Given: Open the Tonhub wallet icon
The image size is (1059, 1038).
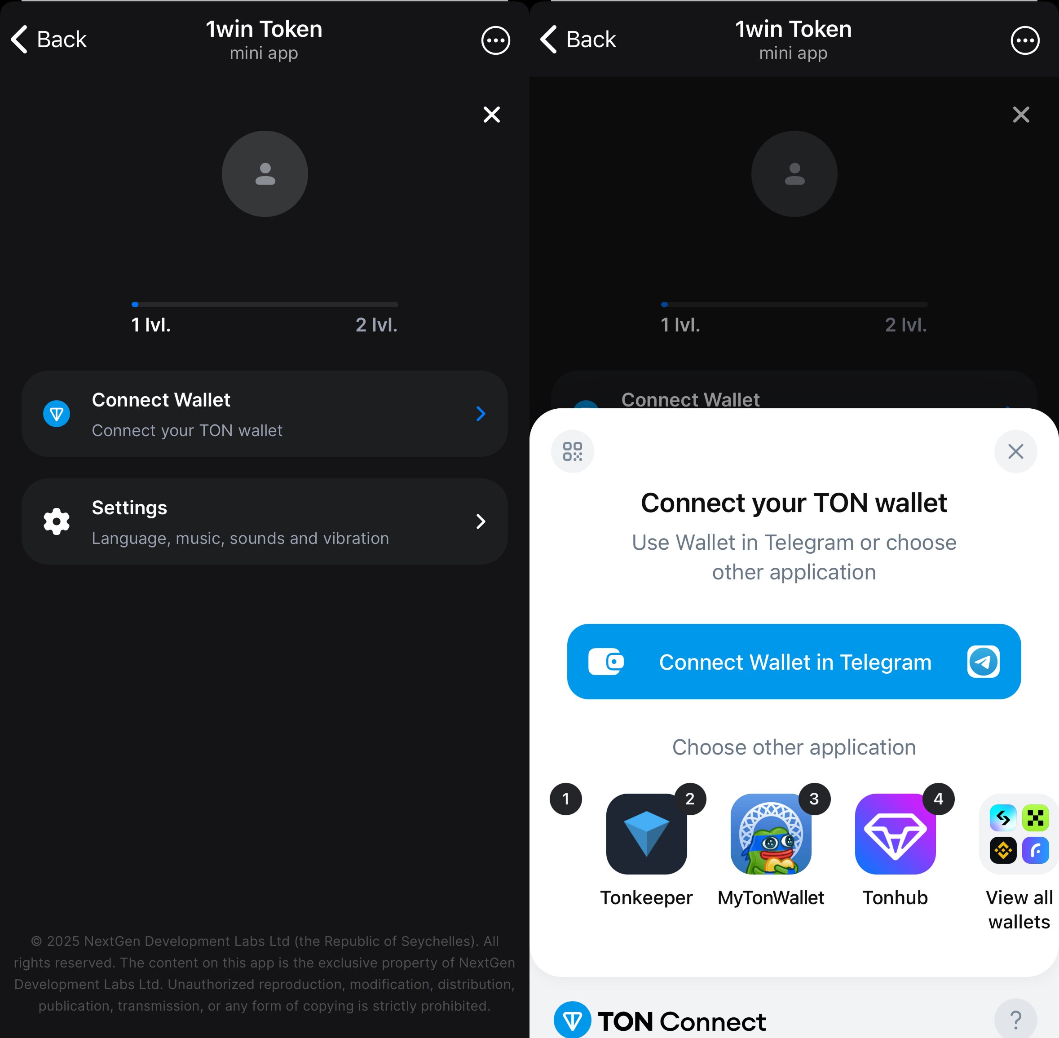Looking at the screenshot, I should pos(896,834).
